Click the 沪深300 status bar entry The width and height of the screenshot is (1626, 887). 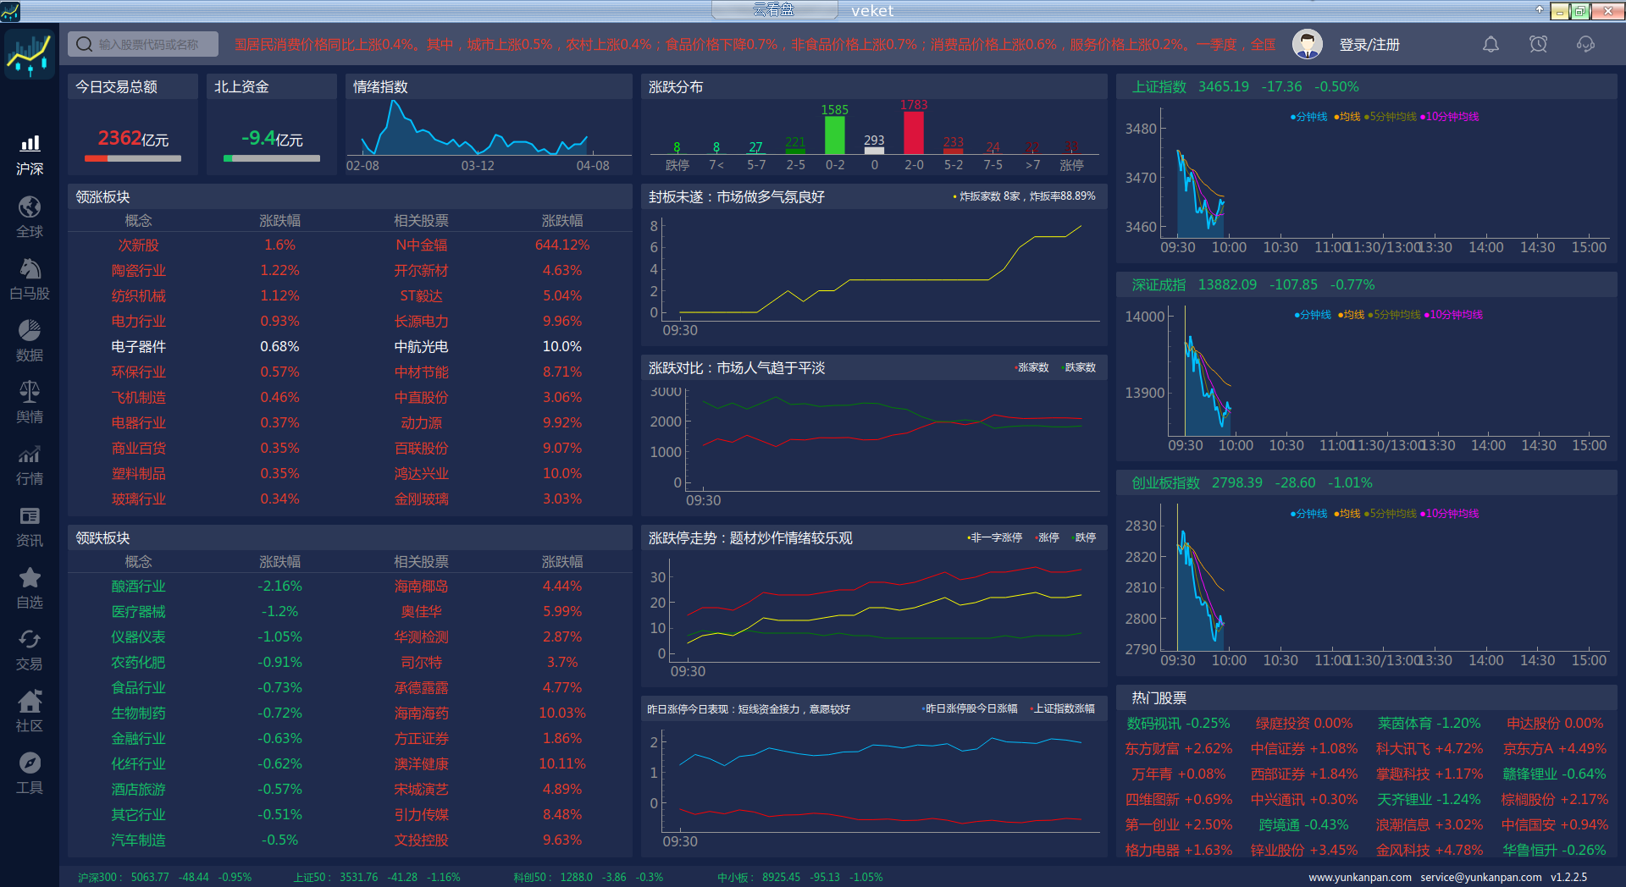164,877
